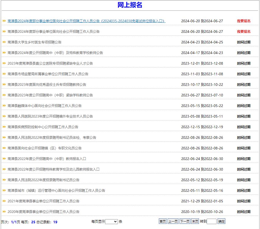Click the 上一页 previous page button
The width and height of the screenshot is (260, 229).
[x=173, y=222]
